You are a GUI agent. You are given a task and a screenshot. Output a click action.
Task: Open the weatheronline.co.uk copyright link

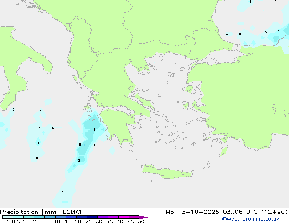[251, 219]
